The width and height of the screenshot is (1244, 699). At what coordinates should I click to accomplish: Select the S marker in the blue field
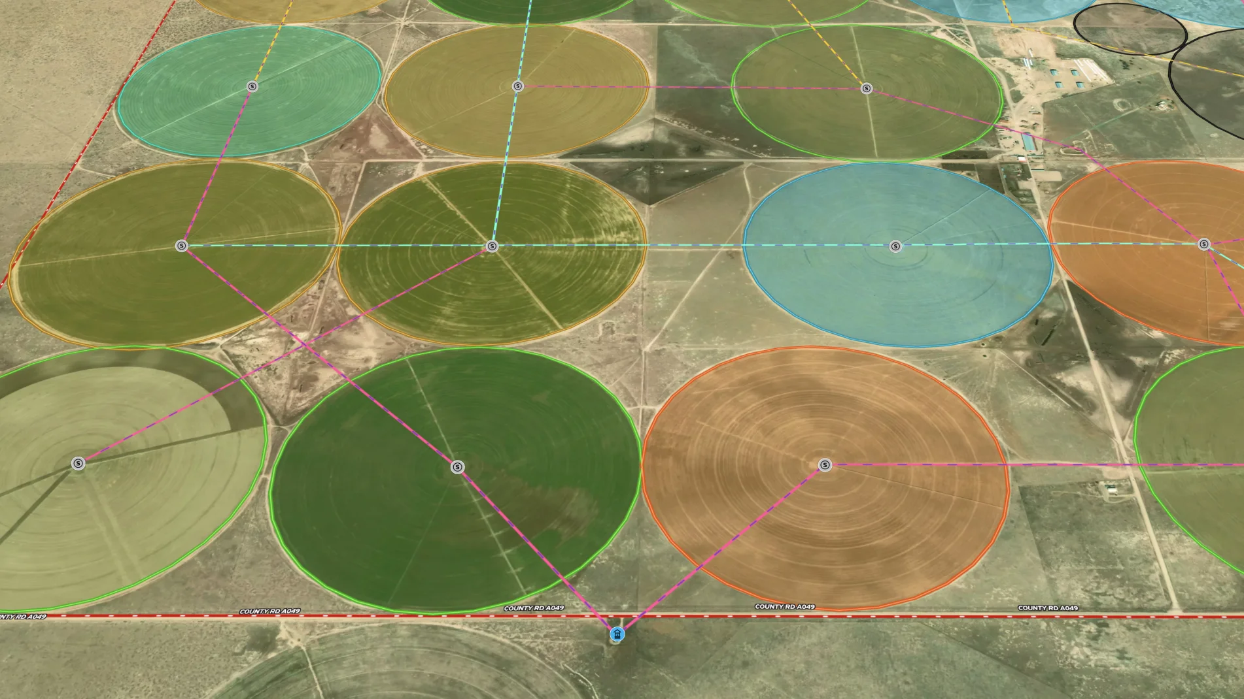coord(895,246)
